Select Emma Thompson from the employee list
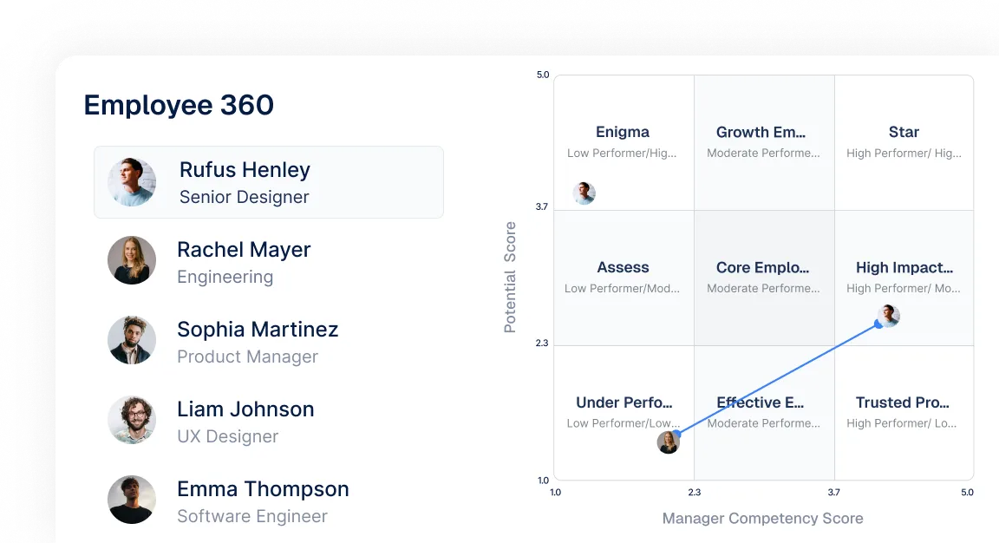The width and height of the screenshot is (999, 543). coord(263,488)
